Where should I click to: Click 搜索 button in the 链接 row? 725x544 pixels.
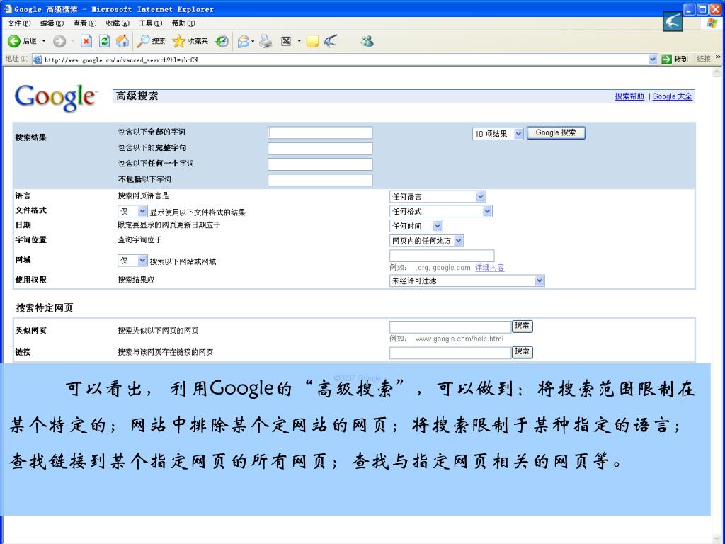522,351
